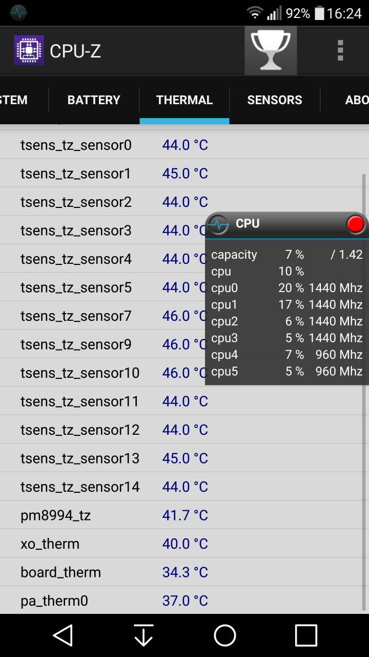Select the pm8994_tz temperature row
Screen dimensions: 369x657
(102, 515)
